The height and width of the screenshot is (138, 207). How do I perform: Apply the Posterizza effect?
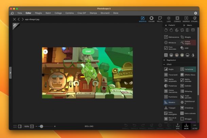point(170,86)
